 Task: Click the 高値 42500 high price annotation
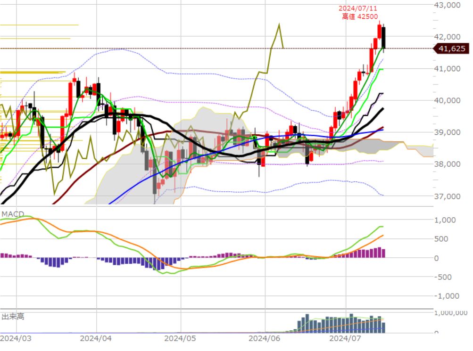click(x=359, y=16)
